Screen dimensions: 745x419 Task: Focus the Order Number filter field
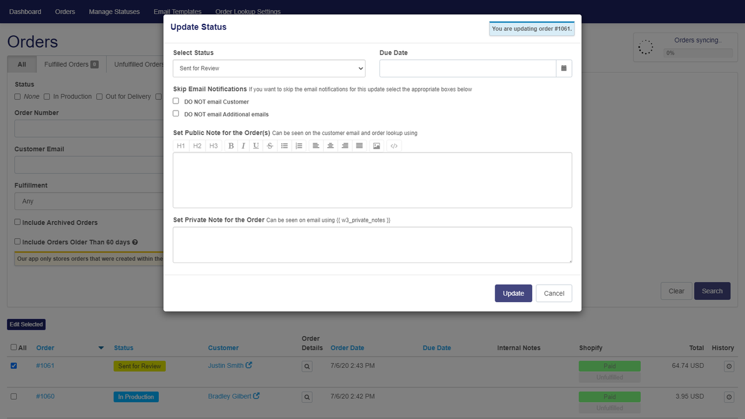tap(89, 129)
